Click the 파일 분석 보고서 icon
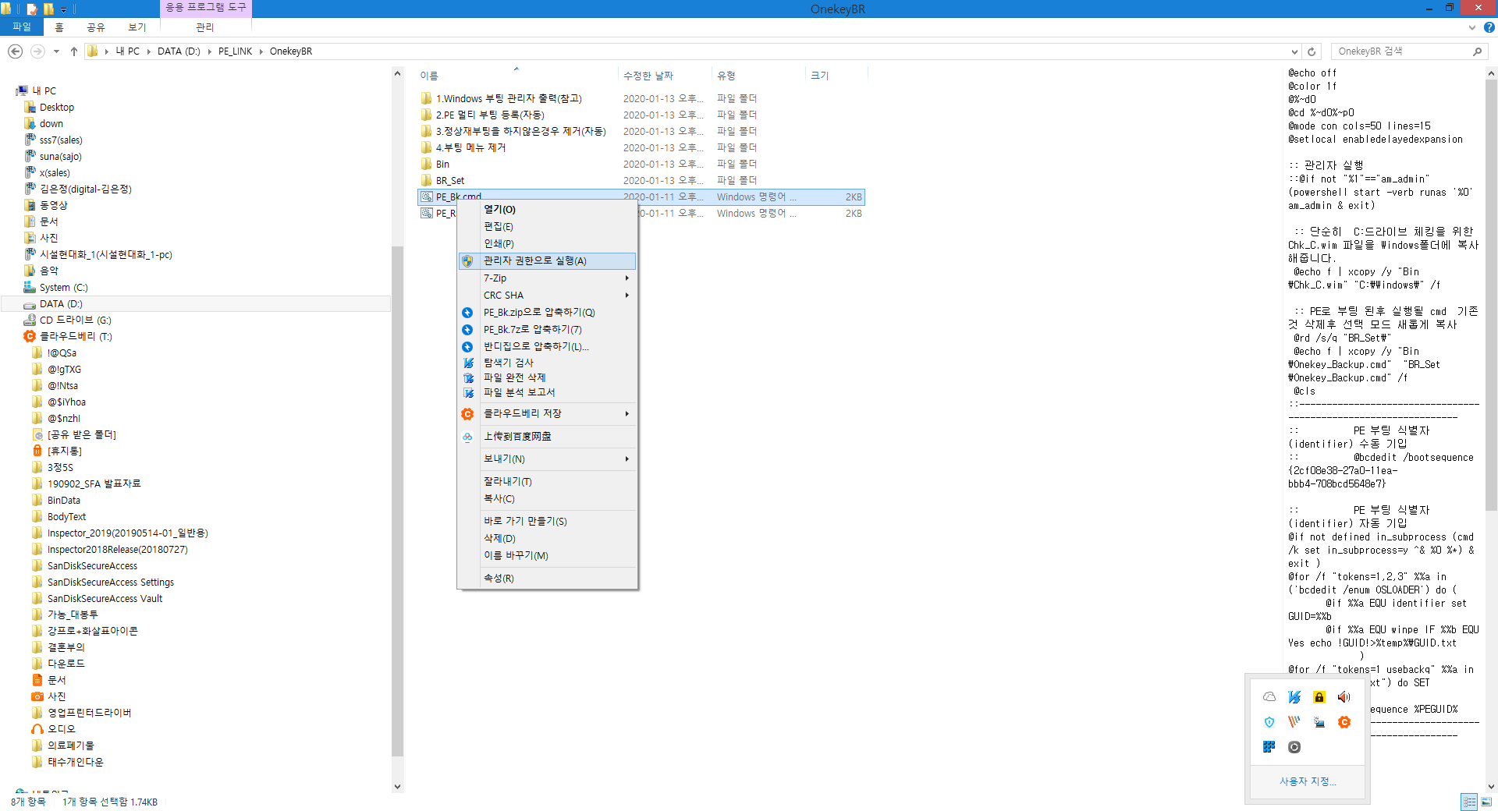 point(468,393)
